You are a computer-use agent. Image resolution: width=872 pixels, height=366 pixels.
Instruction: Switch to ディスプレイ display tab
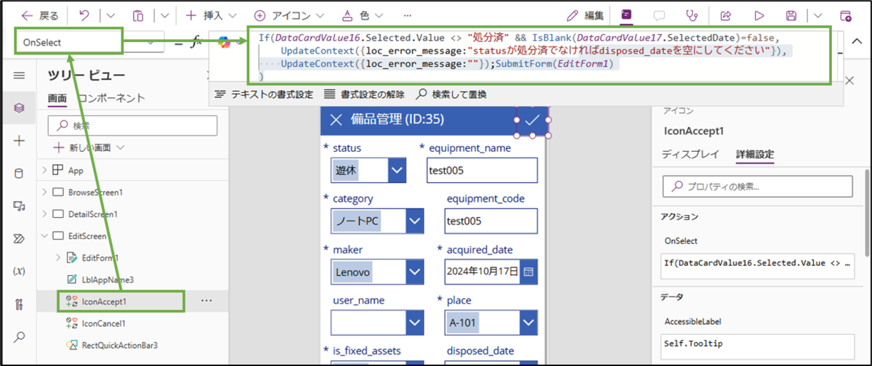pos(690,154)
